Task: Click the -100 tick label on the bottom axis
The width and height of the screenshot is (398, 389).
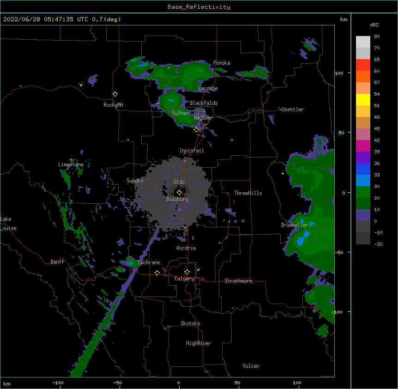Action: click(58, 383)
